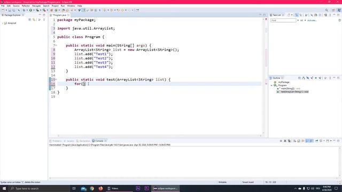Click the New Java Class icon
This screenshot has height=192, width=342.
(x=56, y=10)
